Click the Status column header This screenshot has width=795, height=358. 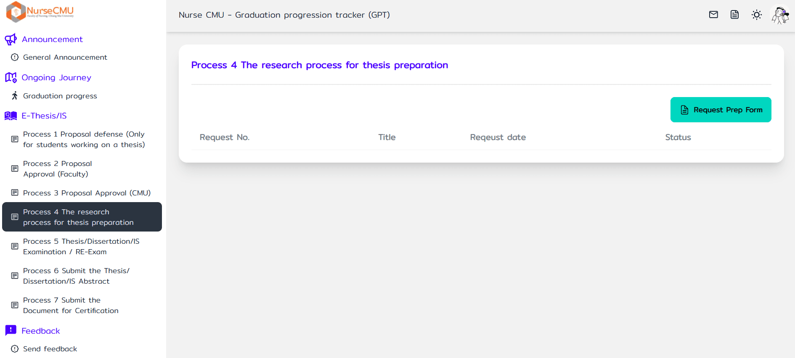click(678, 137)
